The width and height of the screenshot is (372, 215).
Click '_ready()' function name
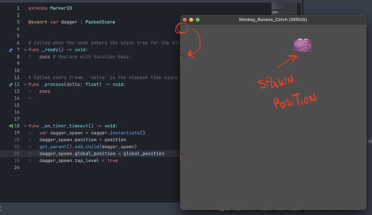click(53, 50)
